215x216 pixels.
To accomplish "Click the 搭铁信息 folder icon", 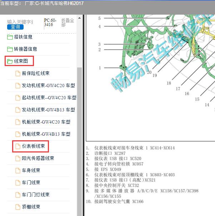I will point(10,37).
